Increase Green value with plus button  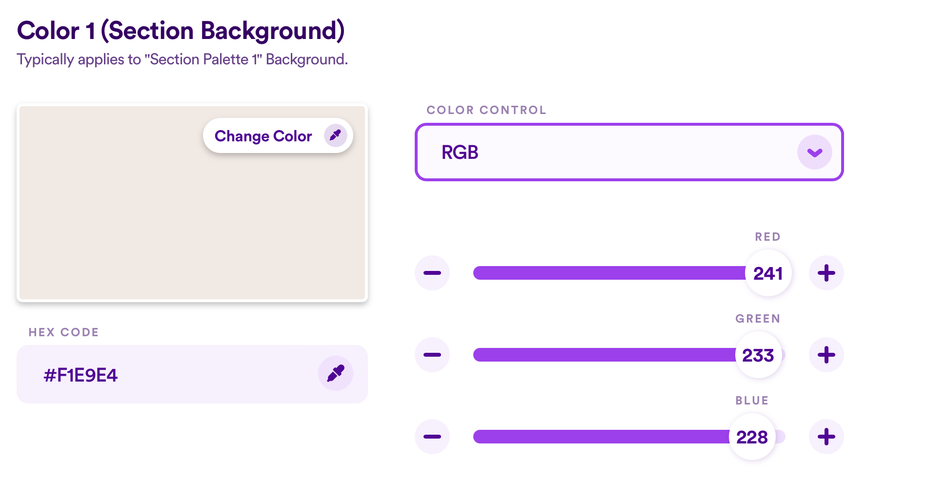point(826,355)
